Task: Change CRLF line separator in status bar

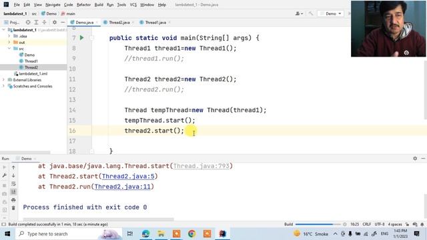Action: (x=366, y=224)
